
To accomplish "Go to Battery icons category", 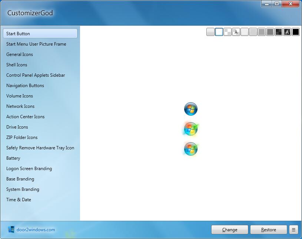I will pyautogui.click(x=13, y=158).
